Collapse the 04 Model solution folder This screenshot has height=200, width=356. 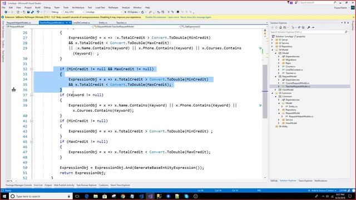click(272, 49)
